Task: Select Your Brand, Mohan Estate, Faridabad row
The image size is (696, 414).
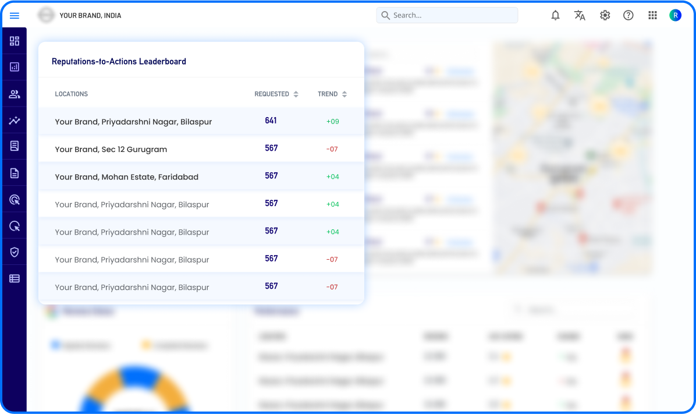Action: [201, 177]
